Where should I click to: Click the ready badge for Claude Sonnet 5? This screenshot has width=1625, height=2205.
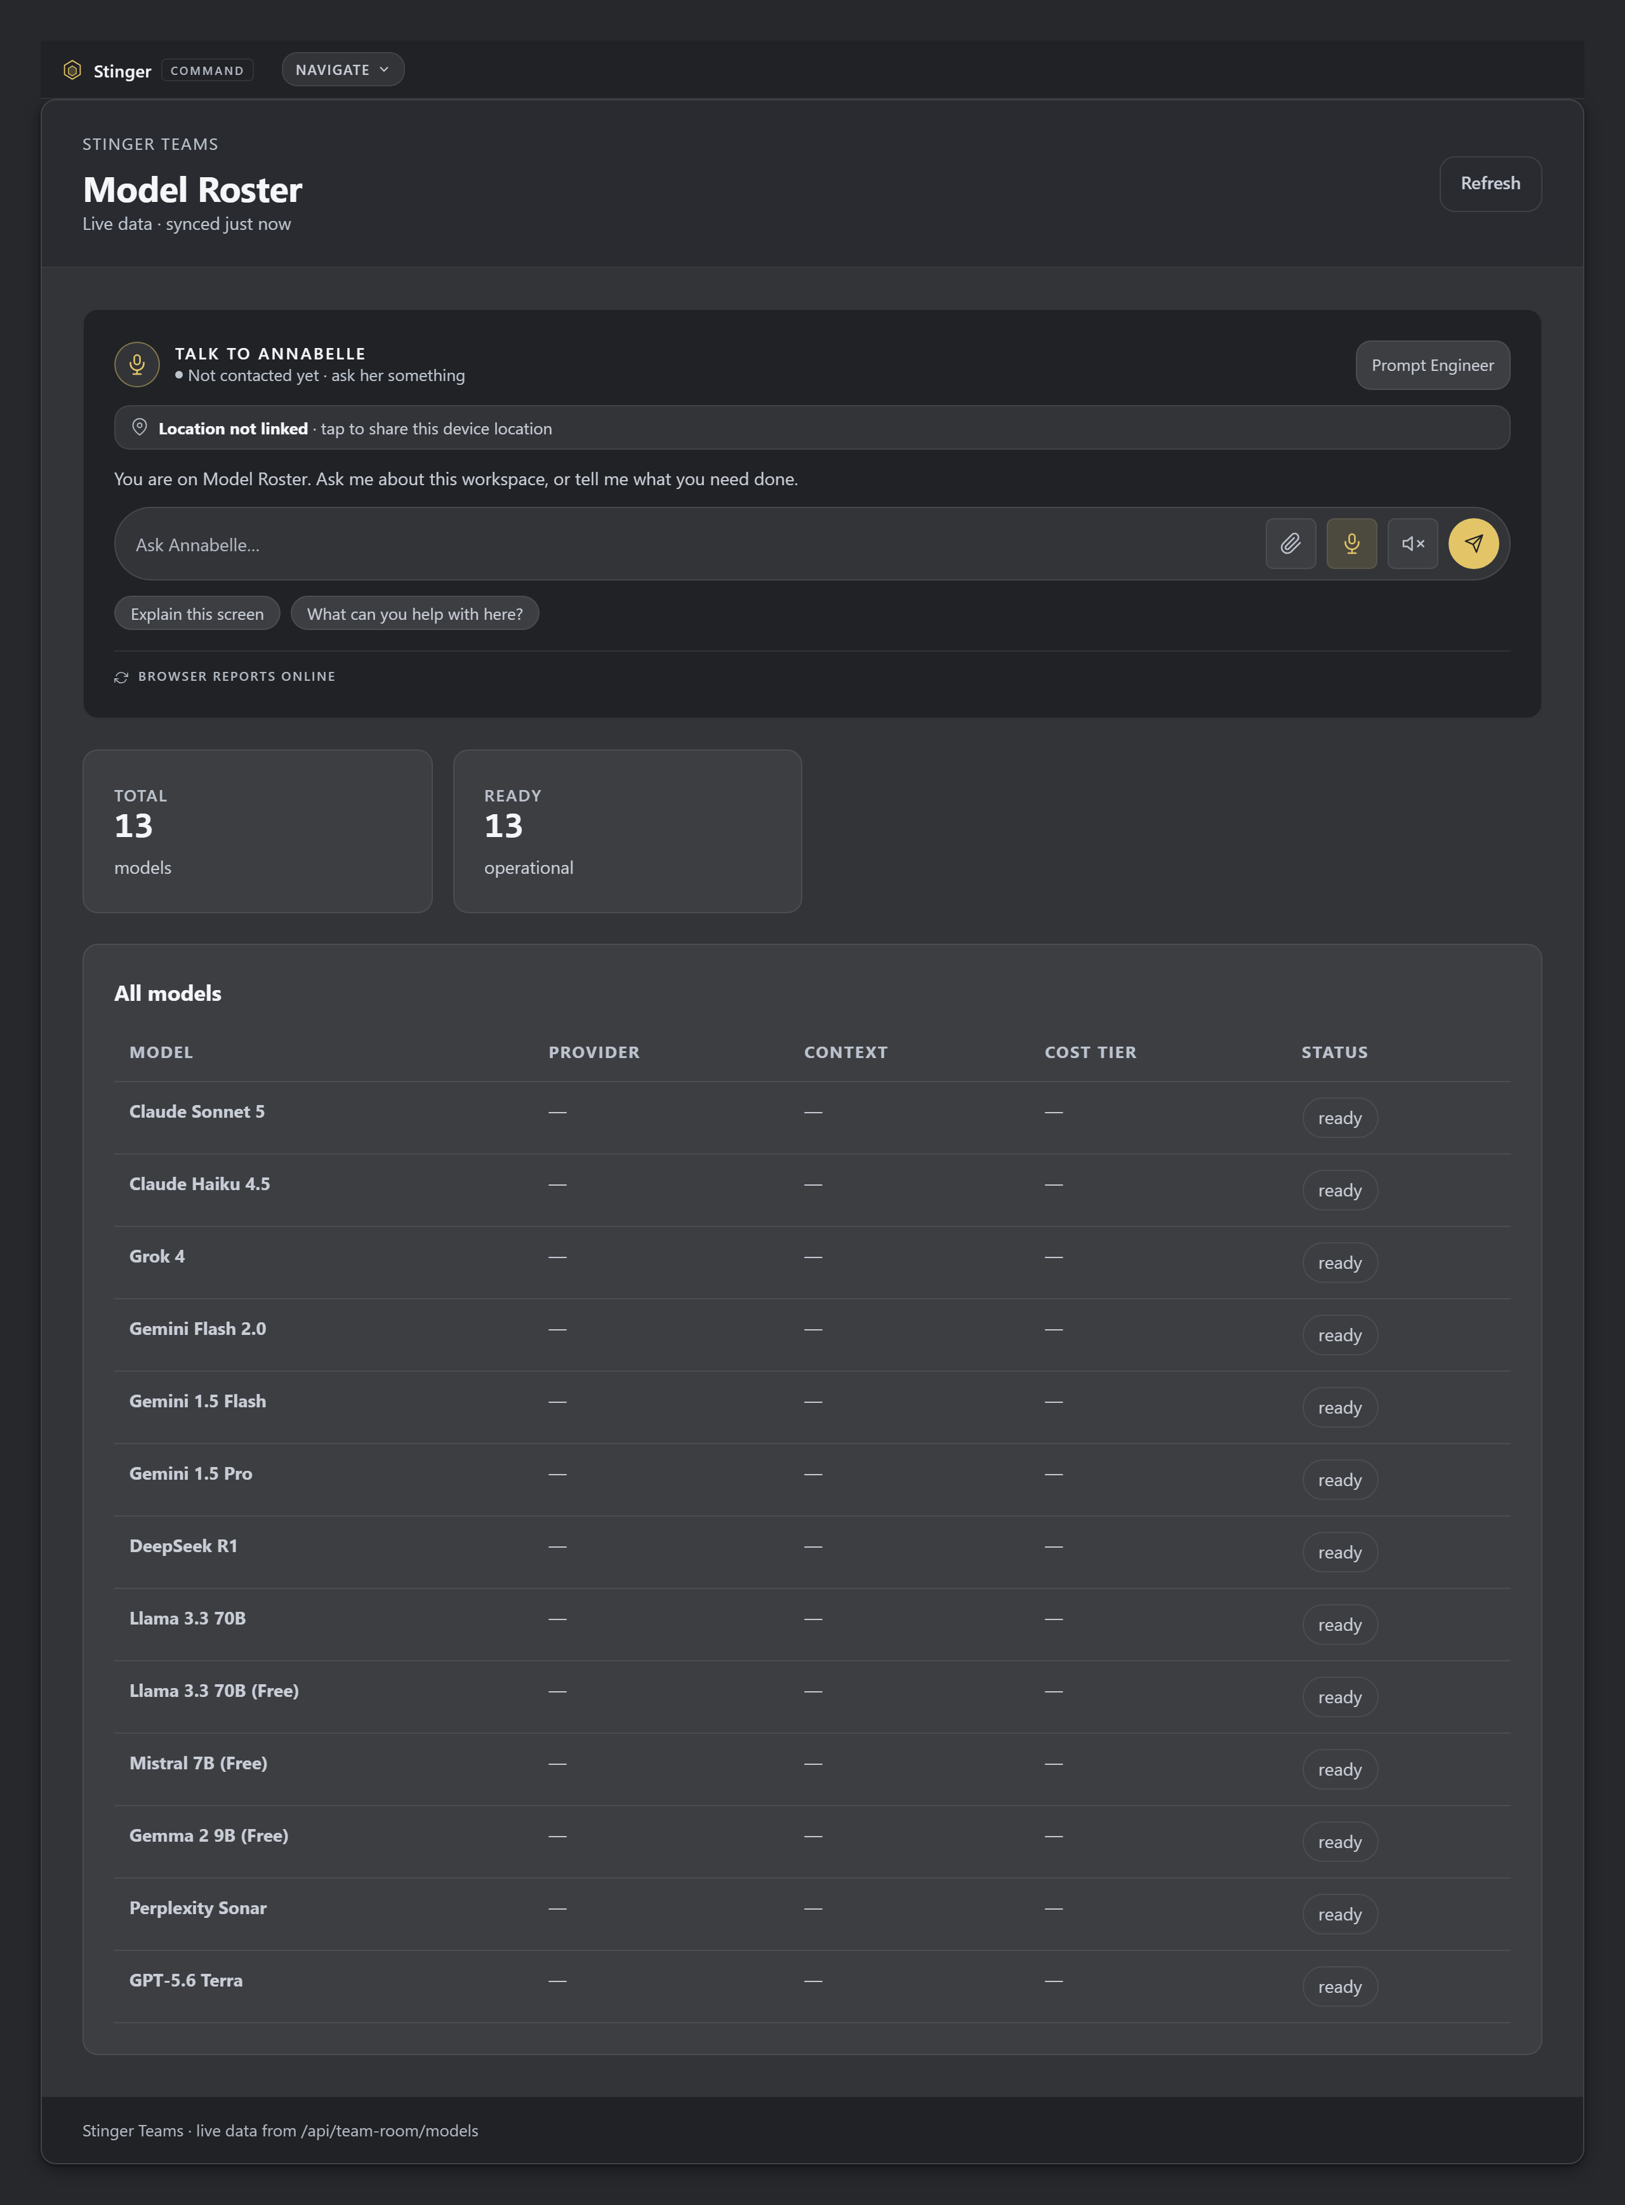(x=1340, y=1118)
